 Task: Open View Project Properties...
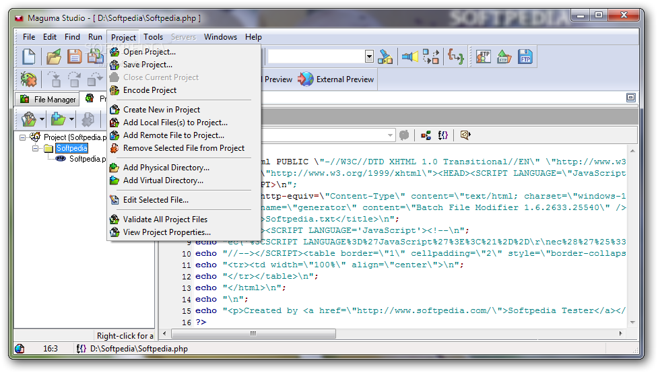point(184,232)
